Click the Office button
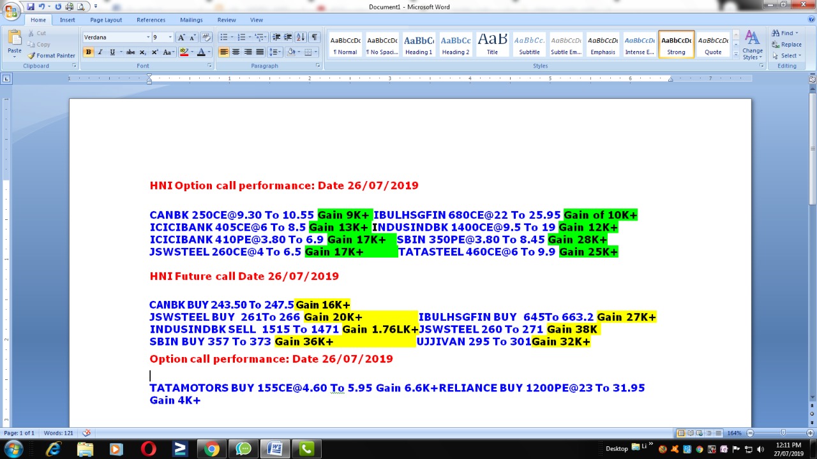This screenshot has width=817, height=459. [x=11, y=10]
